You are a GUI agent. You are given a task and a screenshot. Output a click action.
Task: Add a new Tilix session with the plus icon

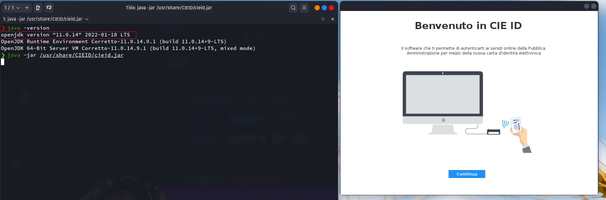[27, 8]
